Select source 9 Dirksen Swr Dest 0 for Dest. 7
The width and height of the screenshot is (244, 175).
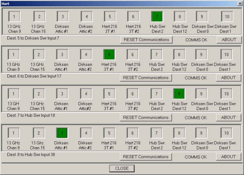[201, 94]
